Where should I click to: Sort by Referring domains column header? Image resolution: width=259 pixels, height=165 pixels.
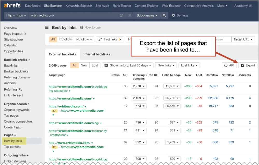tap(139, 77)
